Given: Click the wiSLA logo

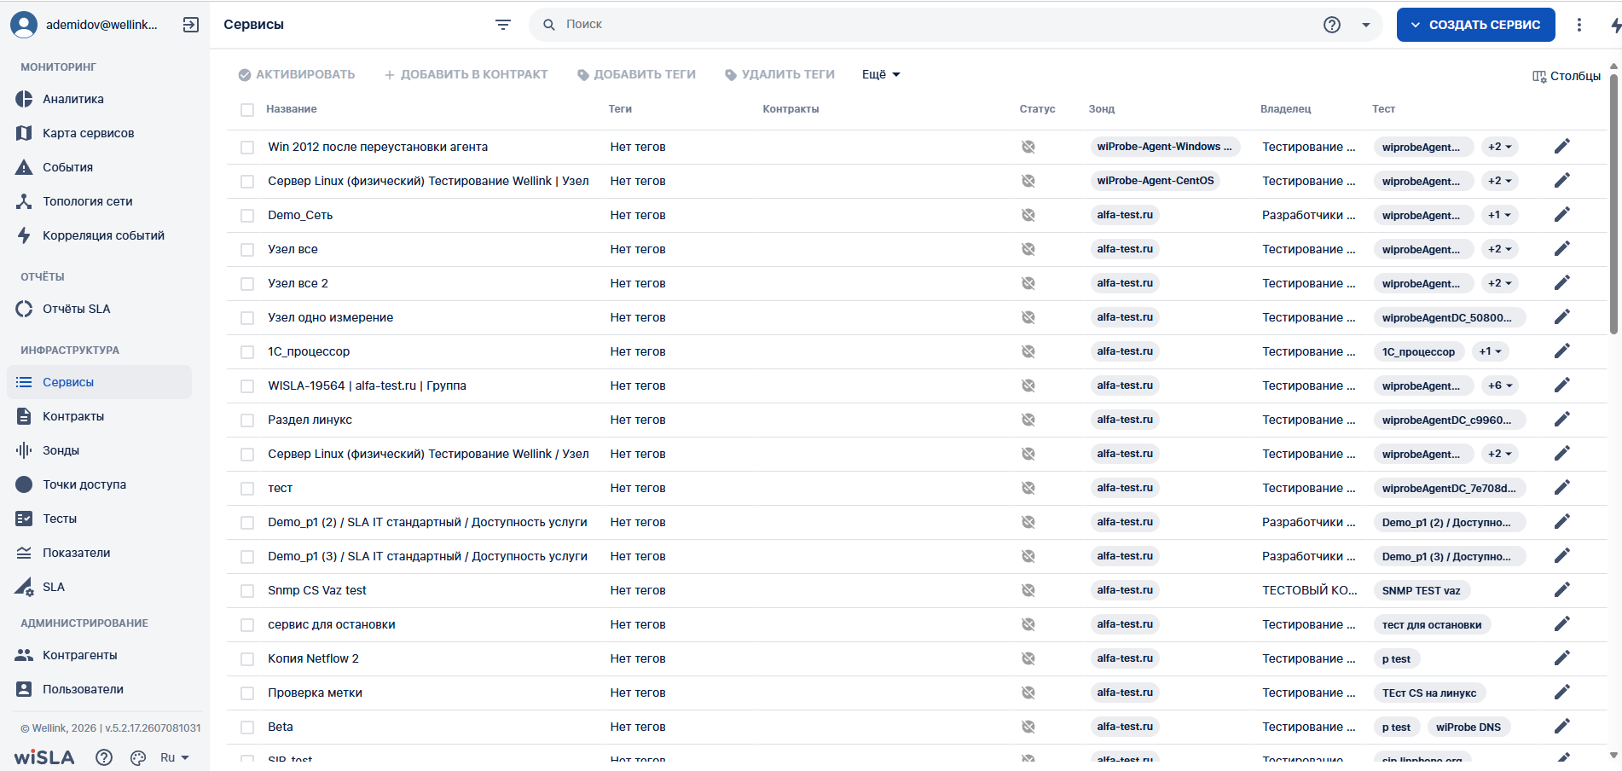Looking at the screenshot, I should 44,757.
